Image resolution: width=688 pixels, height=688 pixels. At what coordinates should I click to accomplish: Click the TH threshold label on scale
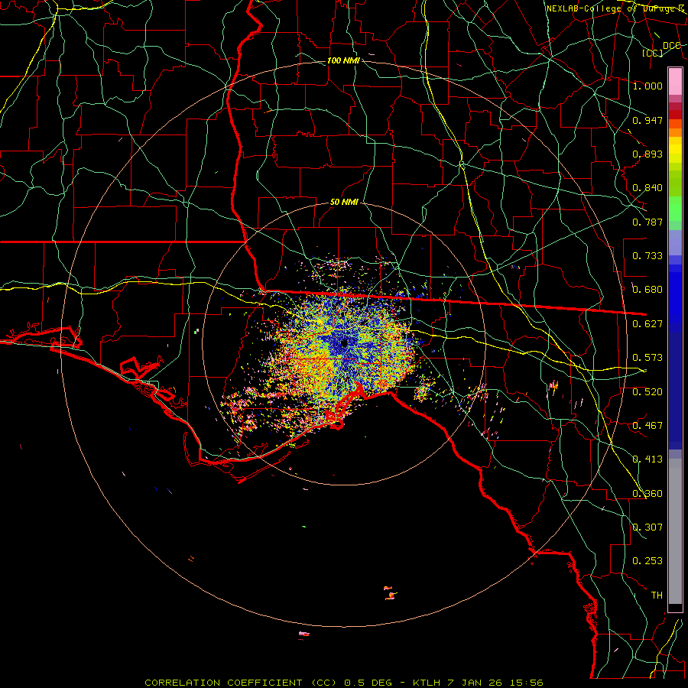657,596
